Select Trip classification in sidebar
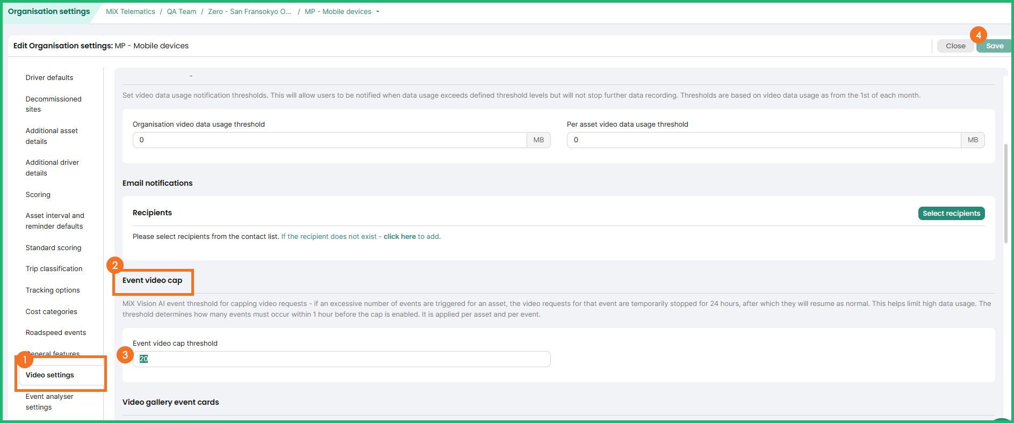 pos(54,269)
